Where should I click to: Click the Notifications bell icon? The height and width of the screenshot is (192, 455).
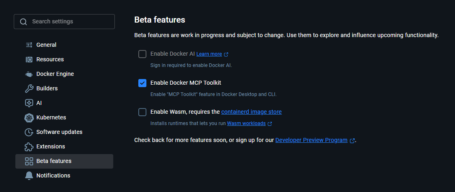29,175
